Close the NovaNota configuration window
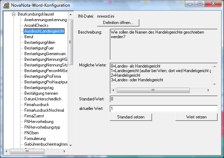Screen dimensions: 224x158 coord(213,4)
